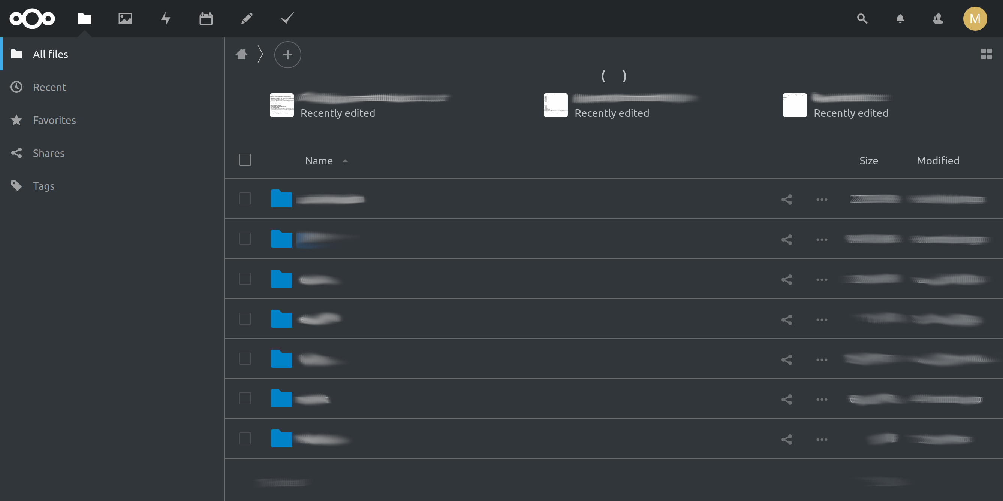Check the second folder row checkbox
Screen dimensions: 1003x501
[x=245, y=239]
